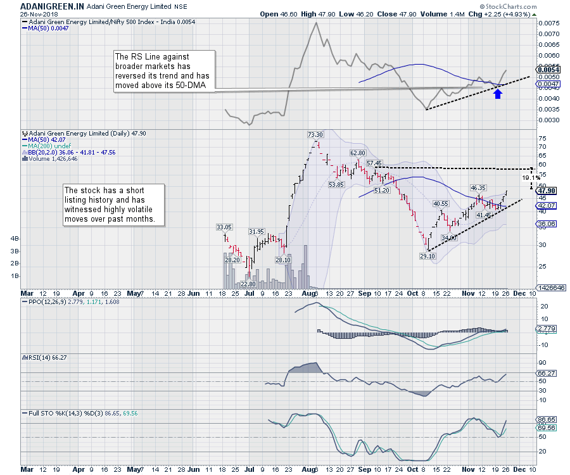Click the Volume 1.4M header value
570x475 pixels.
pos(443,14)
